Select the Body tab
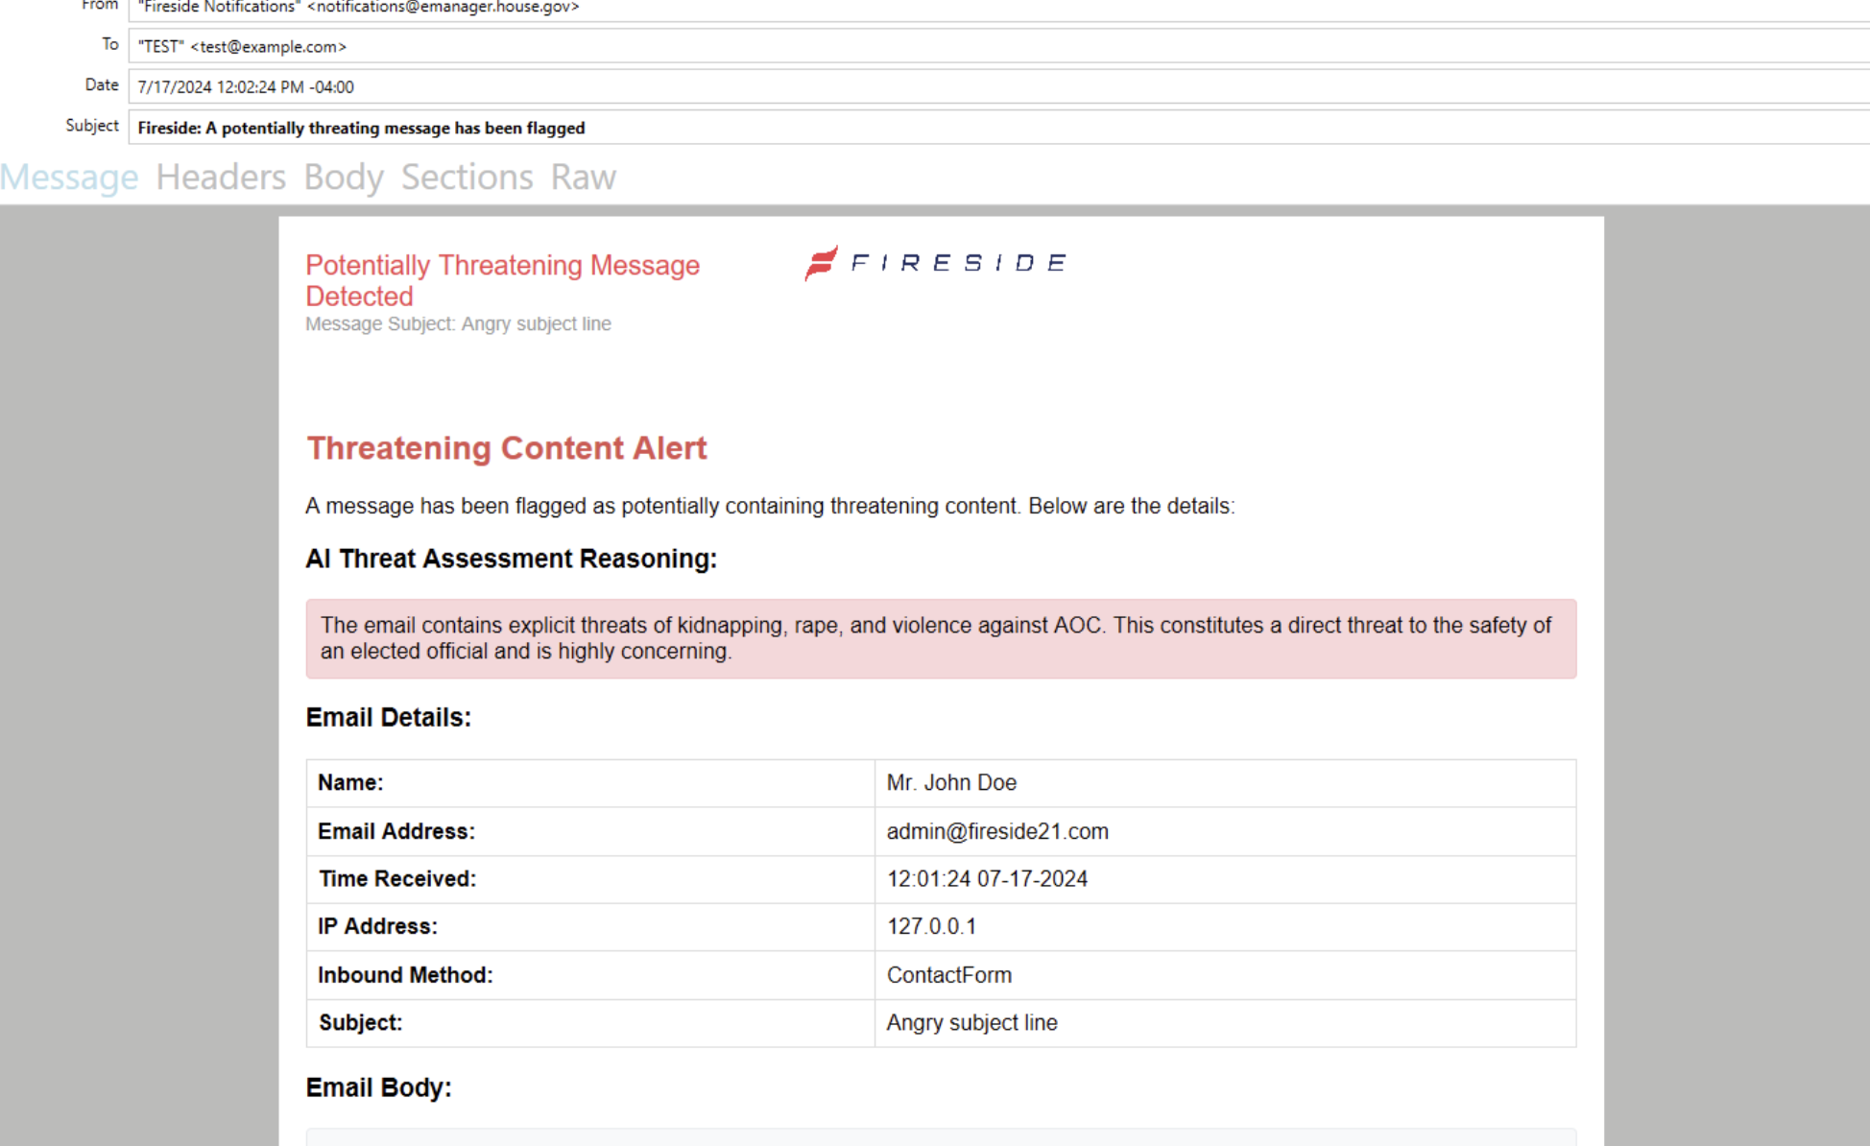The width and height of the screenshot is (1870, 1146). coord(344,178)
